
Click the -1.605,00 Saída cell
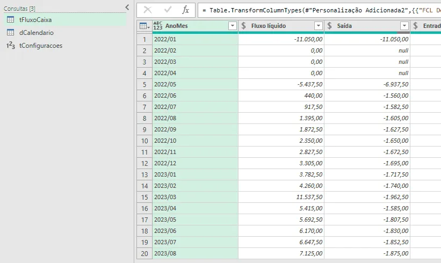367,118
